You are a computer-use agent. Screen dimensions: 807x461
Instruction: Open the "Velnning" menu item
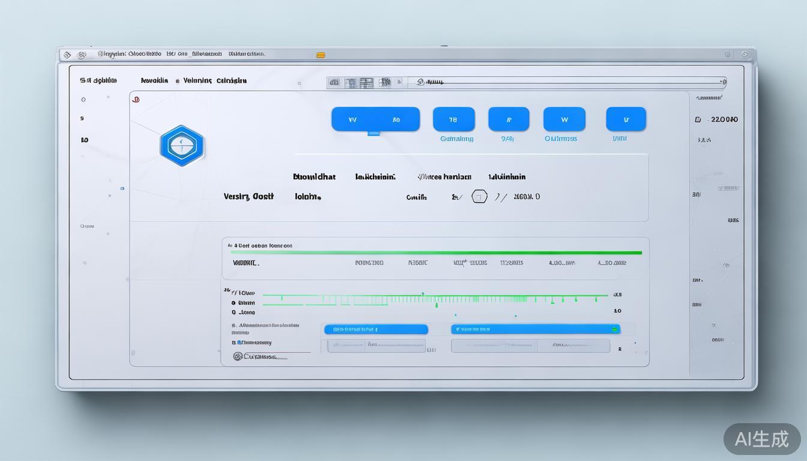coord(198,80)
